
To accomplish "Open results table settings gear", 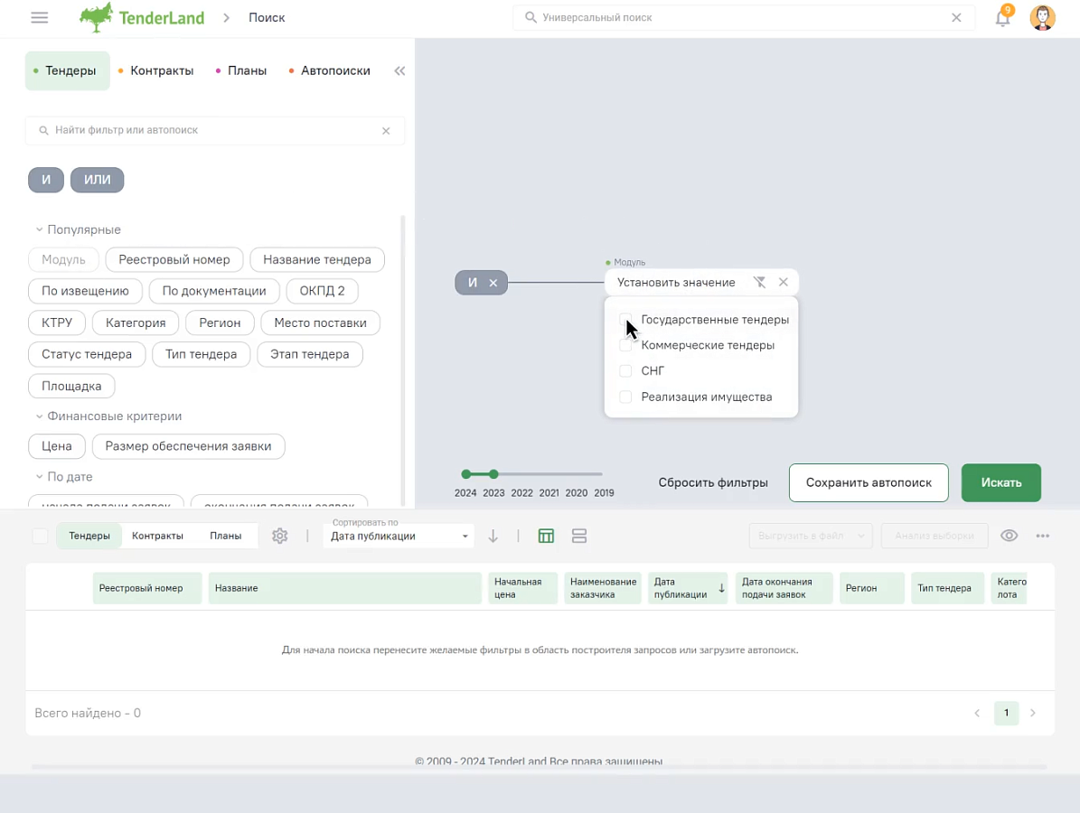I will point(279,536).
